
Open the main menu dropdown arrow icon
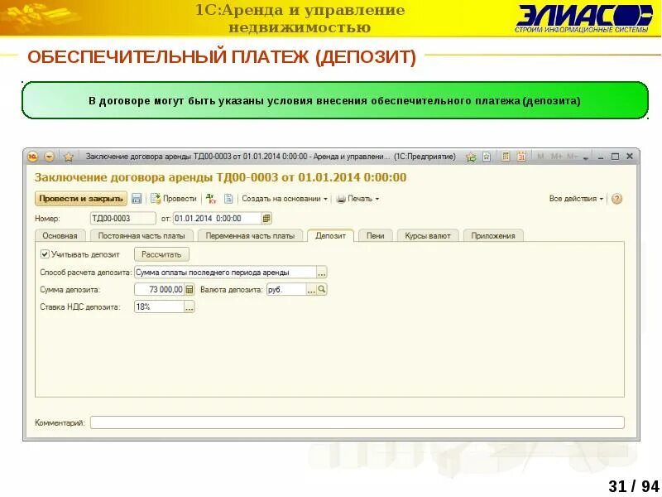tap(50, 157)
